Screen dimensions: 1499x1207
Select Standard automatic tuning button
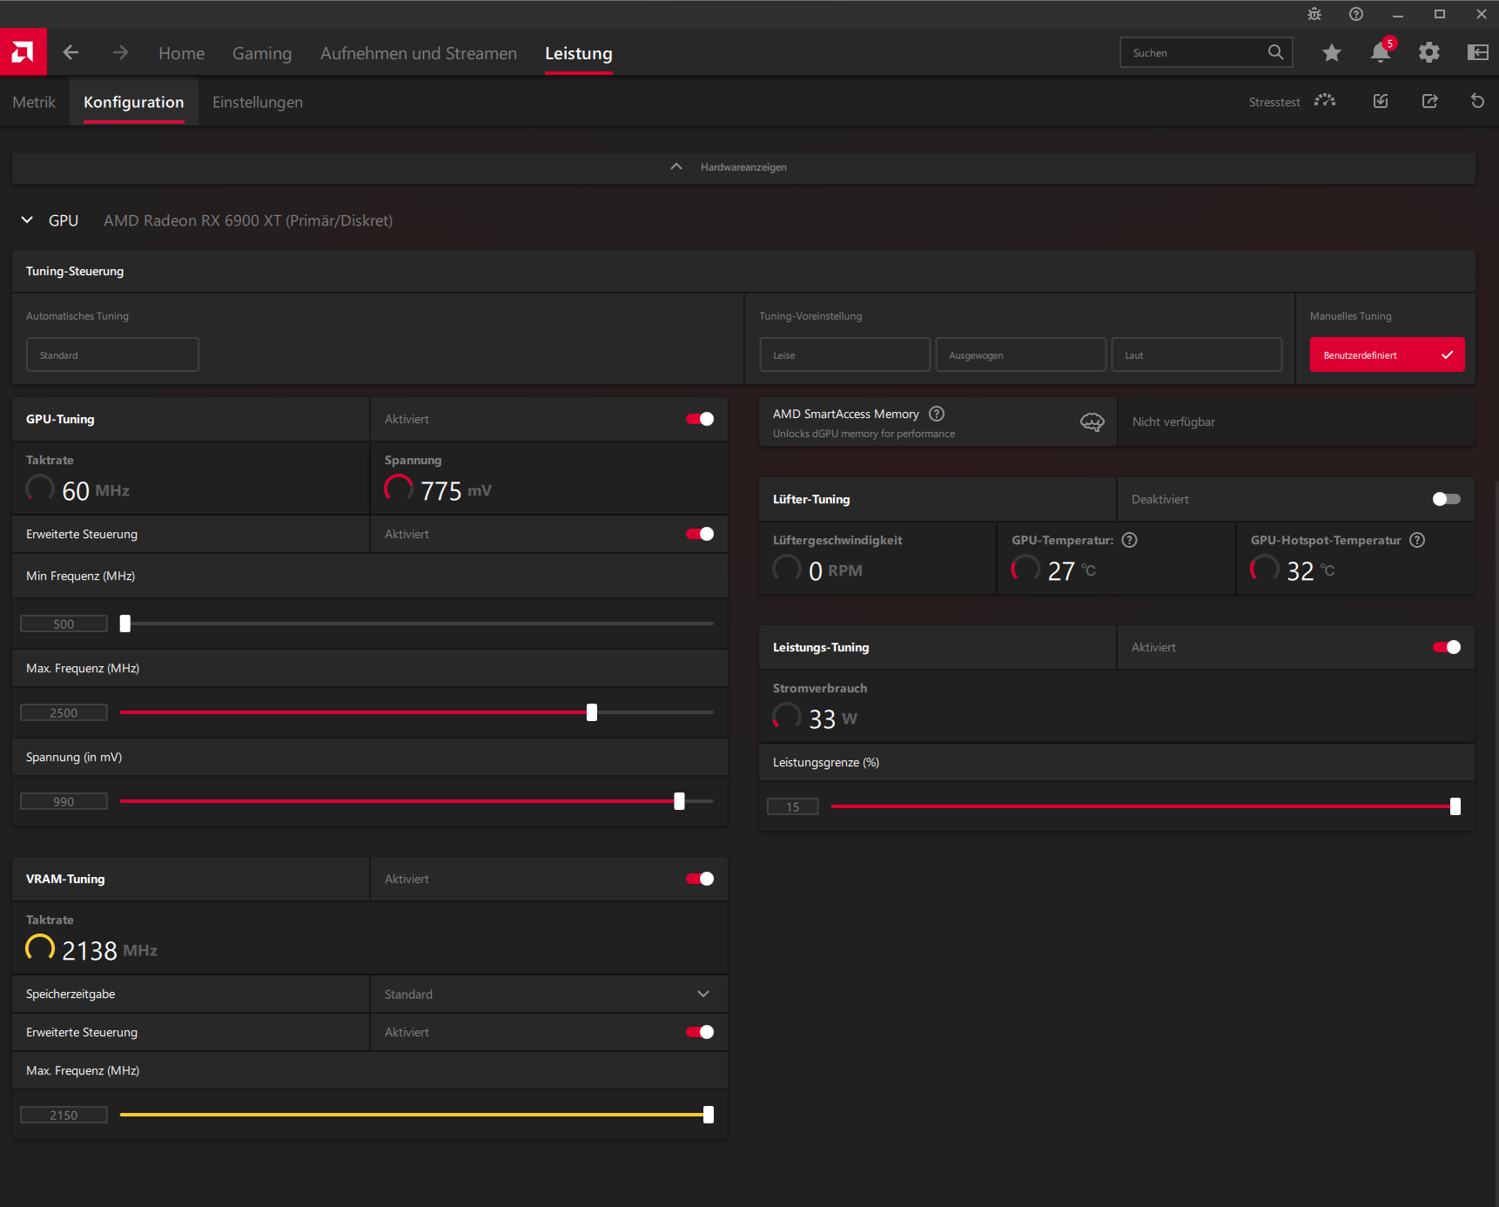(112, 354)
